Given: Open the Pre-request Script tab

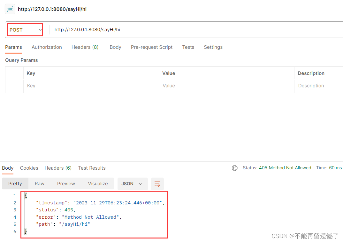Looking at the screenshot, I should coord(152,47).
